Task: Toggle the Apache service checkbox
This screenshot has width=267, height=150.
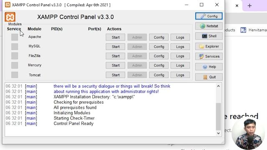Action: pyautogui.click(x=15, y=37)
